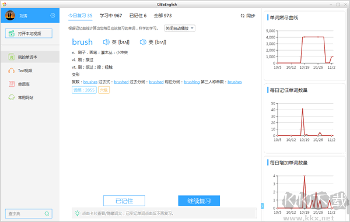This screenshot has height=222, width=350.
Task: Click the word heading brush
Action: coord(82,42)
